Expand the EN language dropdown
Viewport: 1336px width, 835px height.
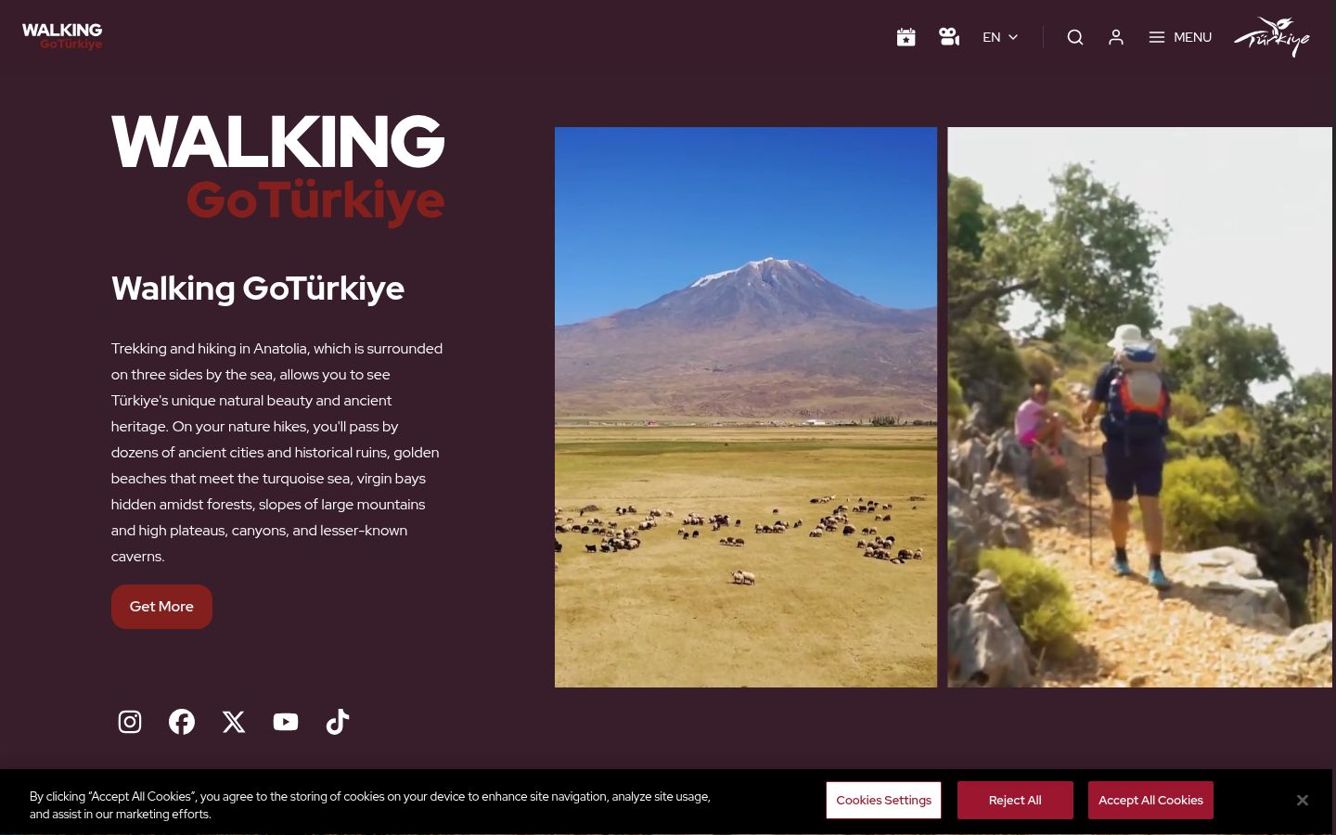pos(1000,37)
